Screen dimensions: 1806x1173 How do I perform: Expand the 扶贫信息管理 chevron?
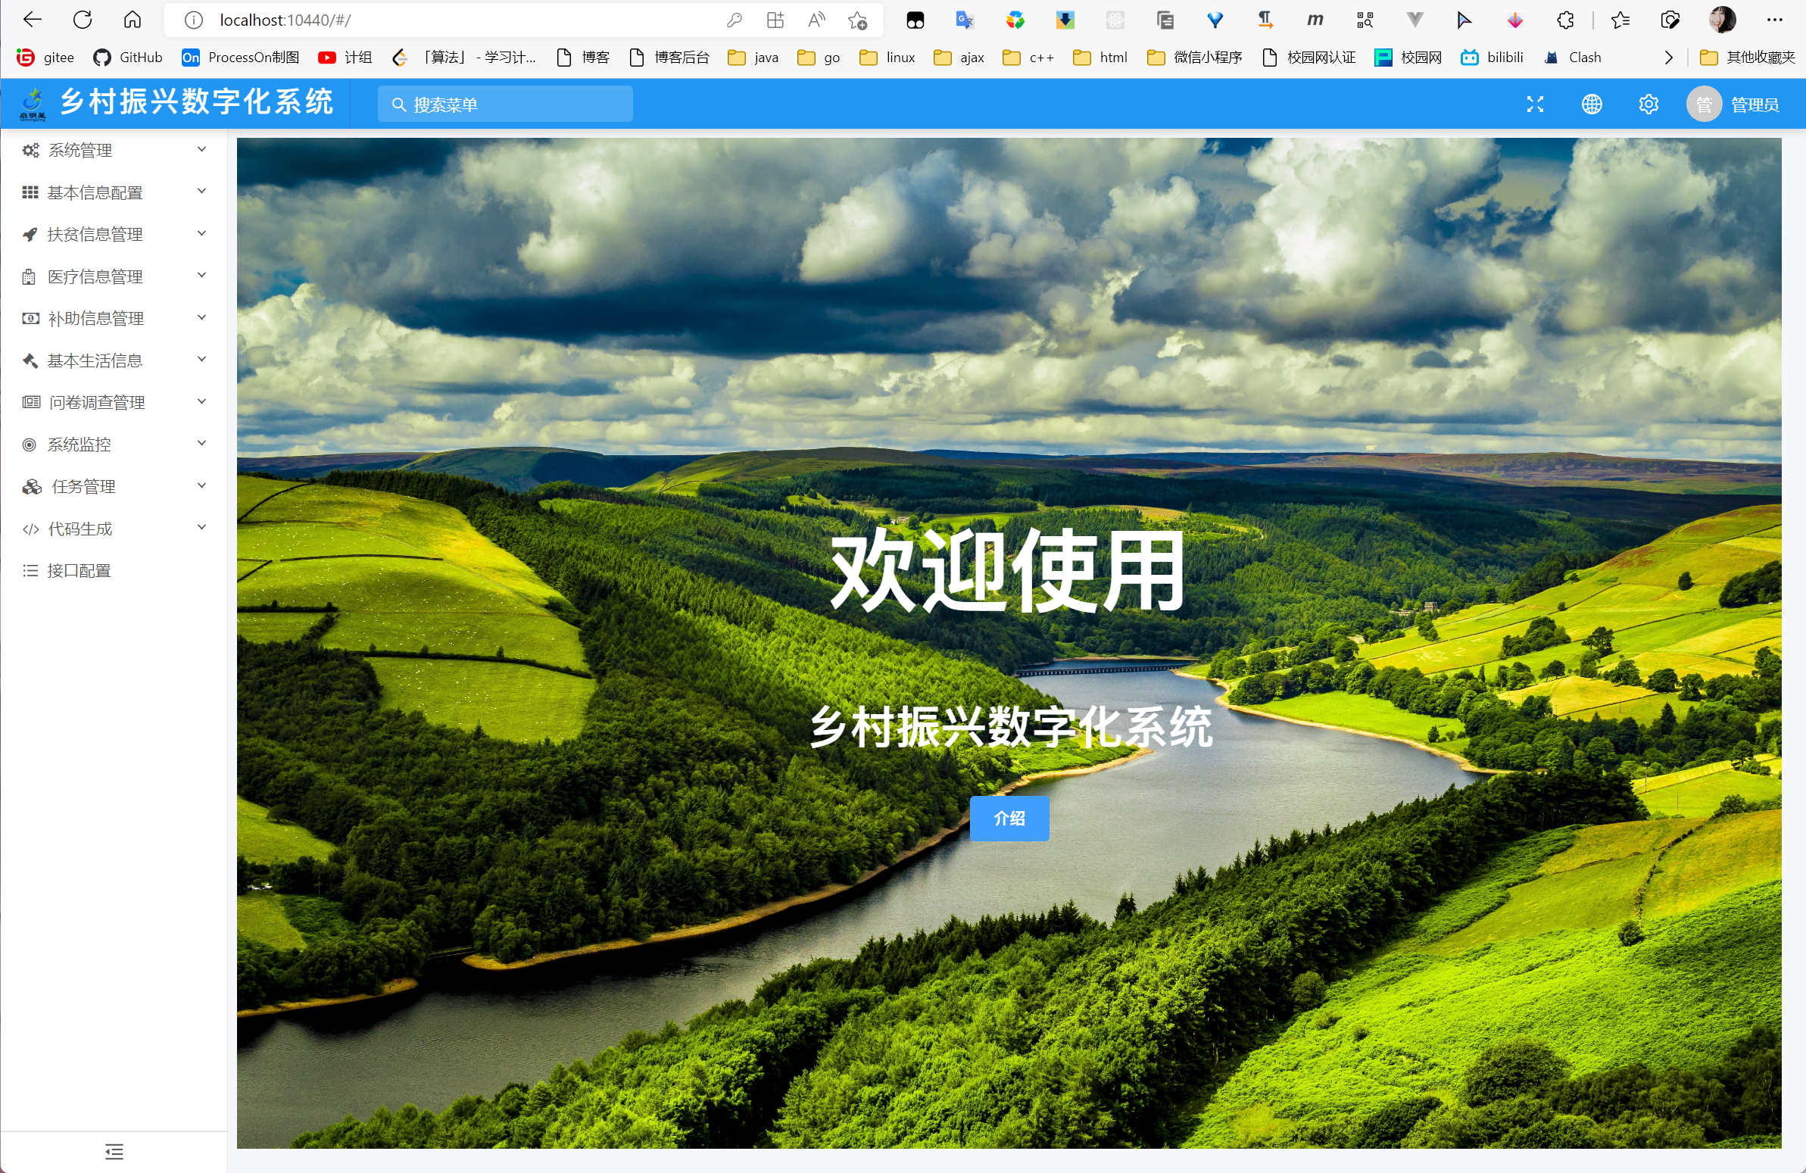coord(202,234)
